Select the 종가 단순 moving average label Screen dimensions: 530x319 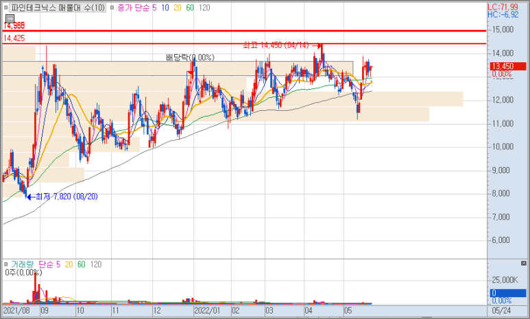tap(133, 8)
